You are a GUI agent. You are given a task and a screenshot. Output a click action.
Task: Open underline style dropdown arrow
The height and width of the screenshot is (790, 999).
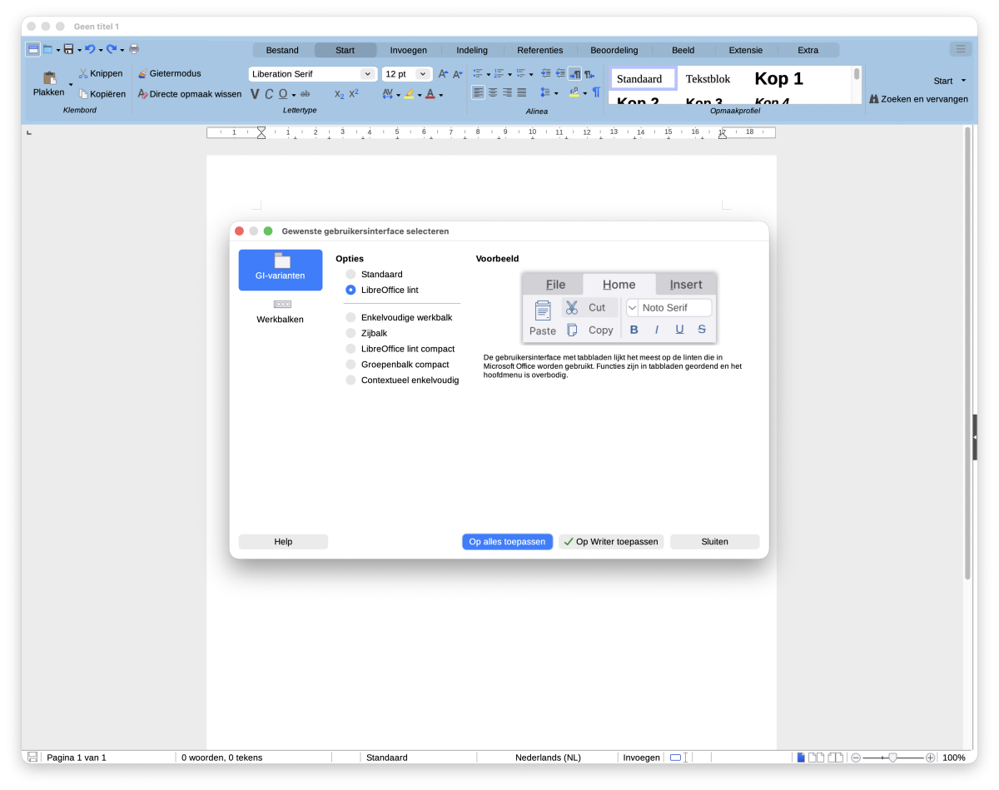tap(294, 95)
